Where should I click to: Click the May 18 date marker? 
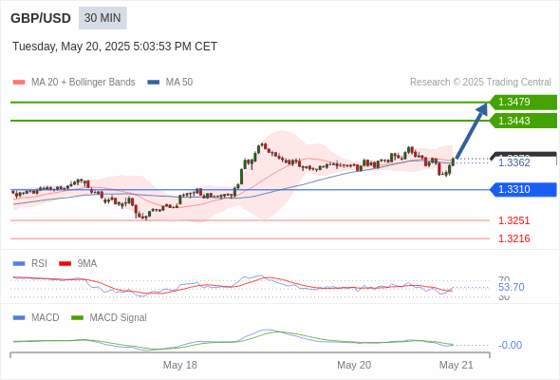pyautogui.click(x=180, y=365)
